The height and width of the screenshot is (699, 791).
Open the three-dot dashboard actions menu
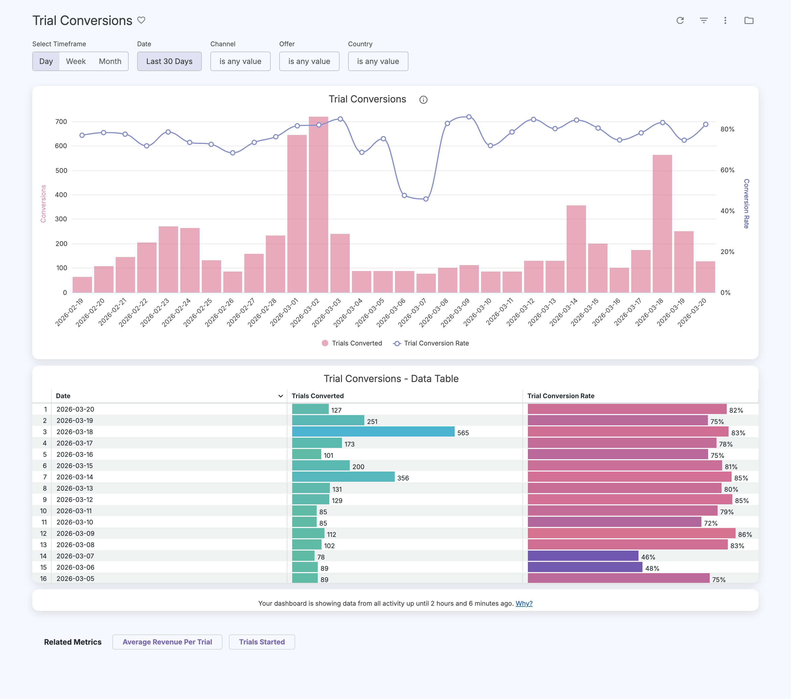pyautogui.click(x=725, y=20)
